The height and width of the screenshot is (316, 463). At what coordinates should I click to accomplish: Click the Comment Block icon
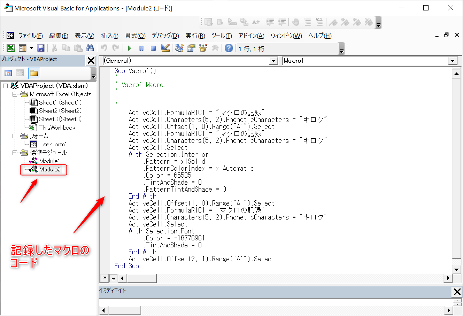pos(308,22)
